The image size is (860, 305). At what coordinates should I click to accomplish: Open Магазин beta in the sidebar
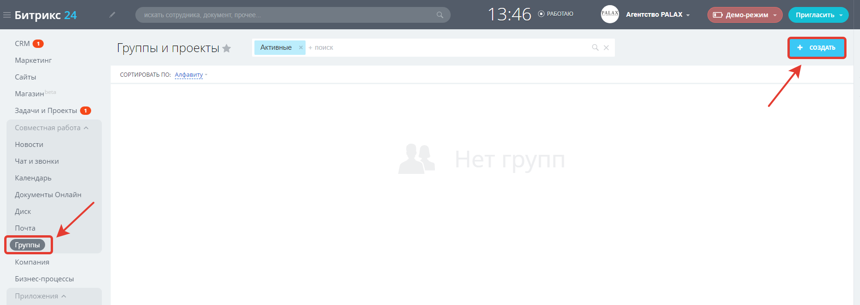coord(35,93)
